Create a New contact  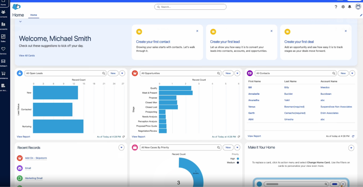[343, 73]
